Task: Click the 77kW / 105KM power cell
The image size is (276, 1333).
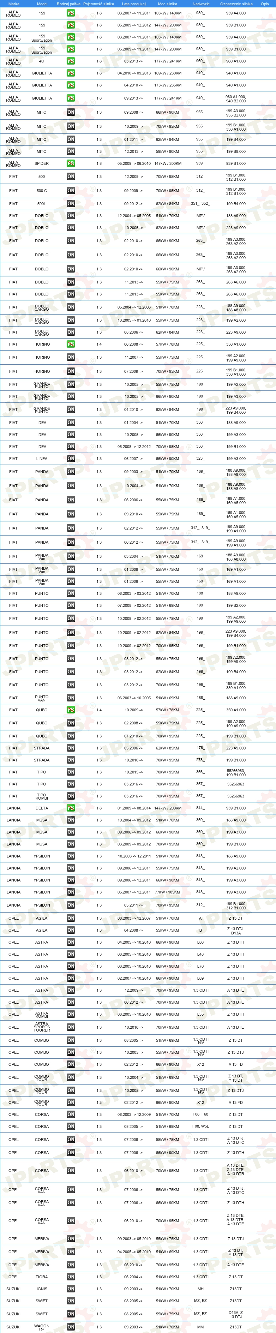Action: click(x=168, y=892)
